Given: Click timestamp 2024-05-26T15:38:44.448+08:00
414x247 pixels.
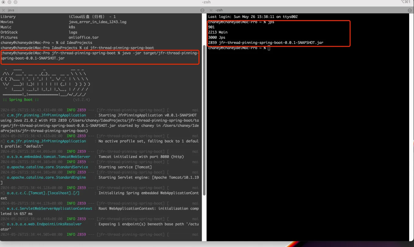Looking at the screenshot, I should [x=32, y=219].
